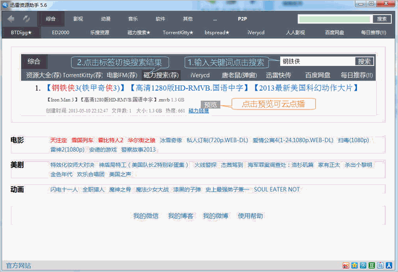This screenshot has width=398, height=272.
Task: Switch to TorrentKitty★ source tab
Action: pyautogui.click(x=178, y=33)
